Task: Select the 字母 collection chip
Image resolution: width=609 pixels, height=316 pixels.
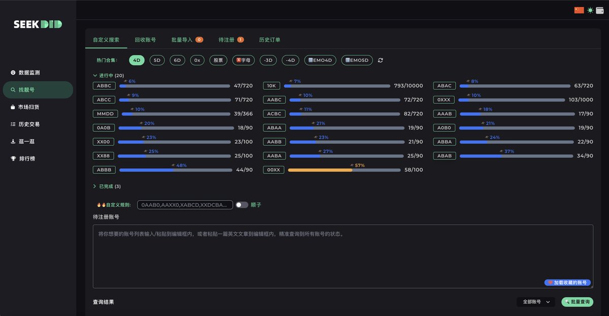Action: 244,60
